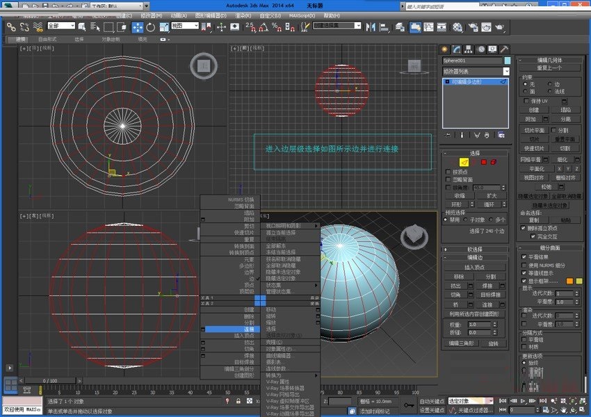The image size is (591, 417).
Task: Click the 环形 selection button
Action: tap(456, 204)
